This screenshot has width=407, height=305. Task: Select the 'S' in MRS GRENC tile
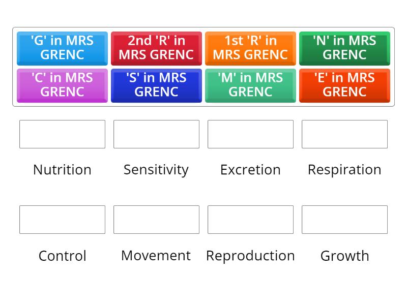tap(156, 85)
